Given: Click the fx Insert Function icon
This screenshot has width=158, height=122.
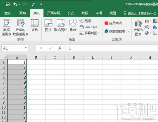Looking at the screenshot, I should coord(60,48).
